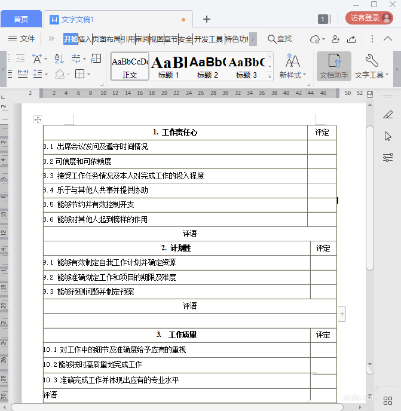Click the show table gridlines icon

point(96,59)
